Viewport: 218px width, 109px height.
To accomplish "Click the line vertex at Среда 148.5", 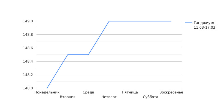I will (x=88, y=55).
